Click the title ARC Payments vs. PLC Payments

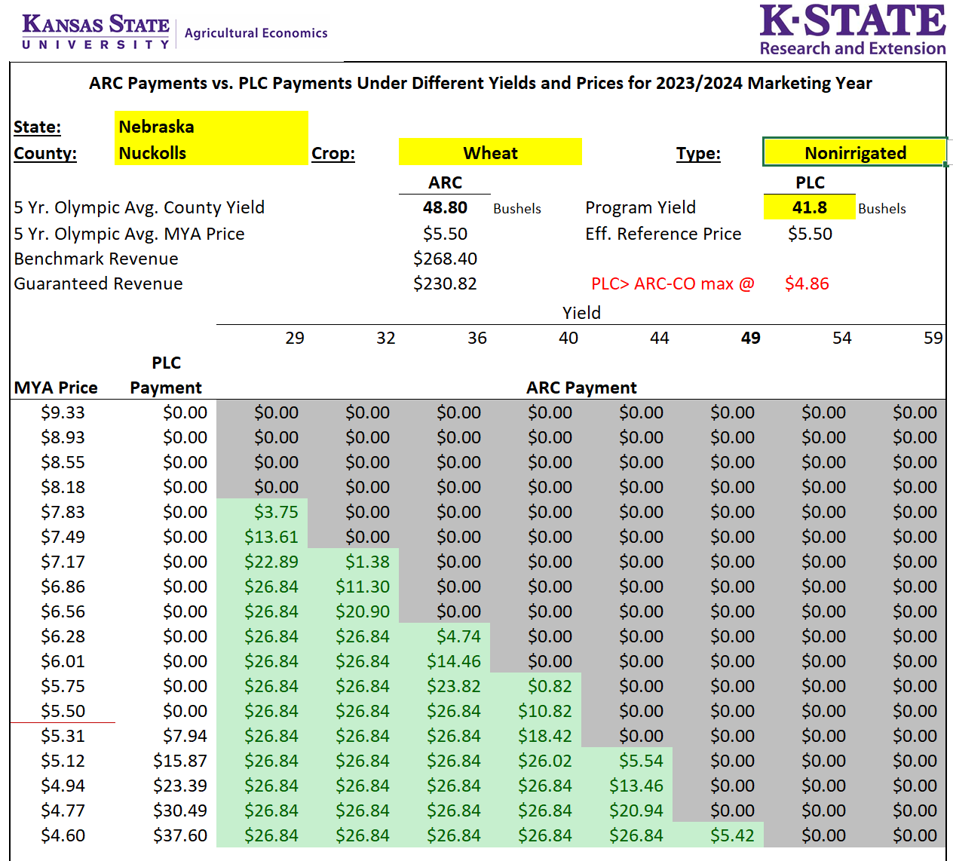480,83
